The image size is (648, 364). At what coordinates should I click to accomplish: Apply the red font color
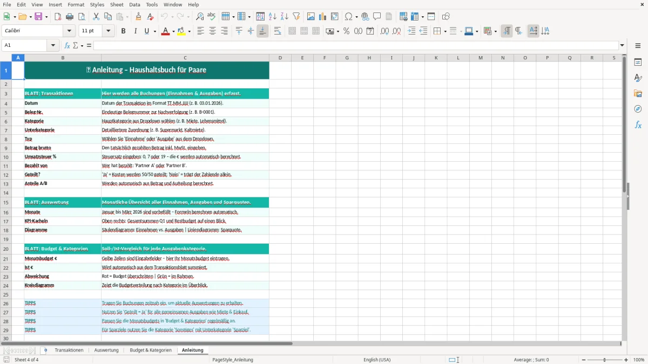pyautogui.click(x=165, y=31)
